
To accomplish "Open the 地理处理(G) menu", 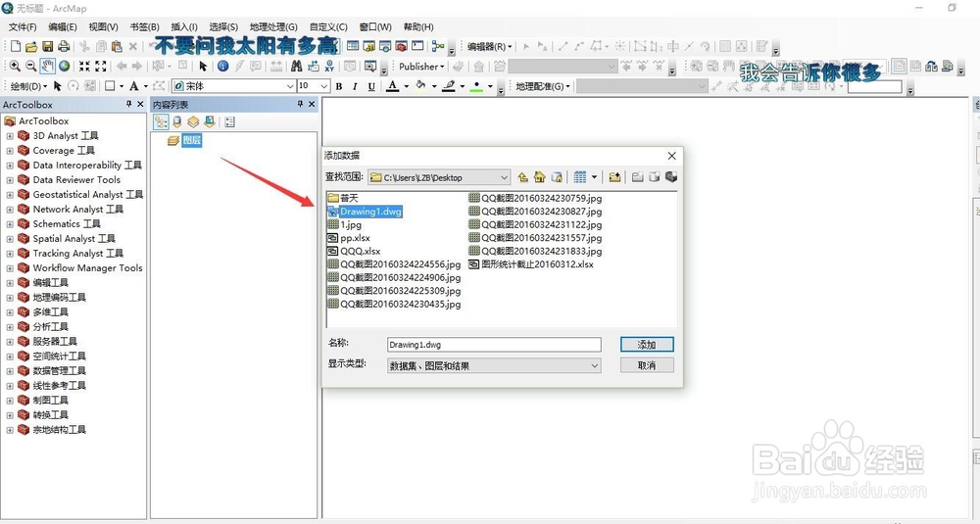I will 273,26.
